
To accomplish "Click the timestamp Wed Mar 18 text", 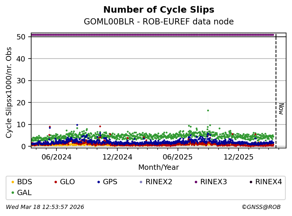I will click(x=45, y=207).
